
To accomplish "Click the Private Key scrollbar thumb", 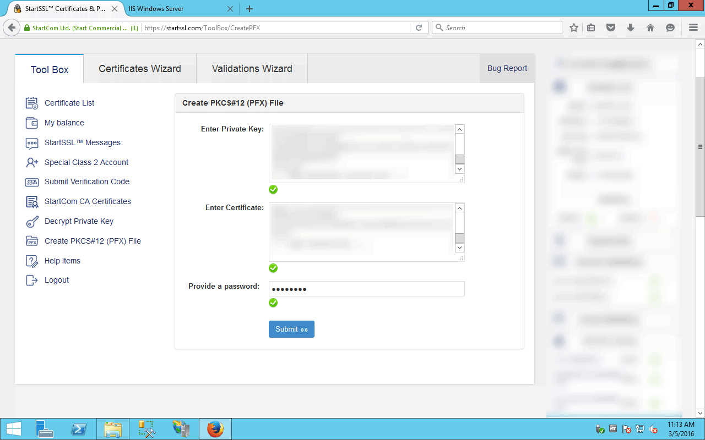I will click(460, 159).
